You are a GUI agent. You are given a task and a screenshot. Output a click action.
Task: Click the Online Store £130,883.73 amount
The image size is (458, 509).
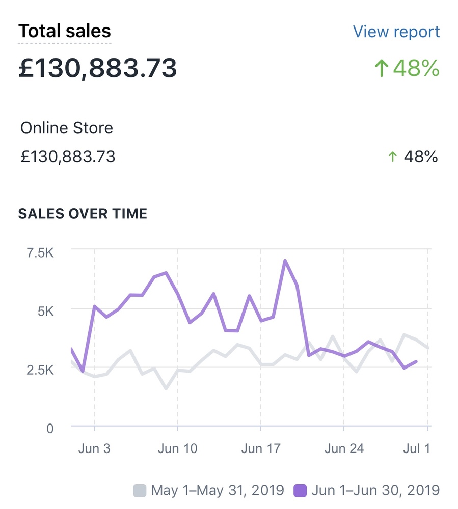tap(68, 157)
